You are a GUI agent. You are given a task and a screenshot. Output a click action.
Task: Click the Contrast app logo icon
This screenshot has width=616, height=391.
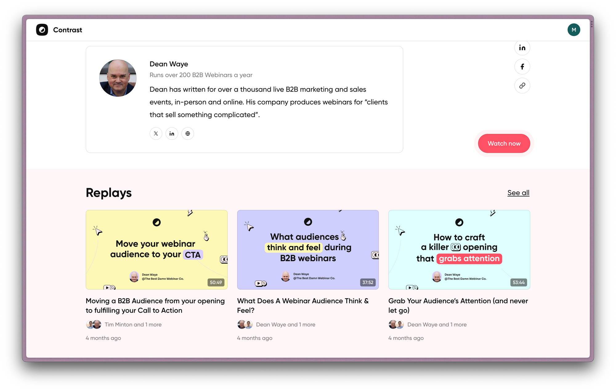(42, 30)
